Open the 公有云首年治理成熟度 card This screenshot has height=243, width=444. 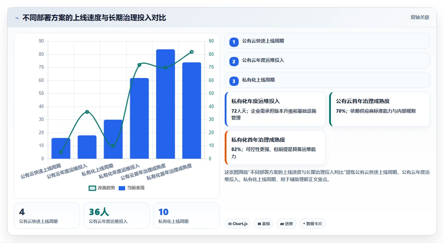coord(379,109)
